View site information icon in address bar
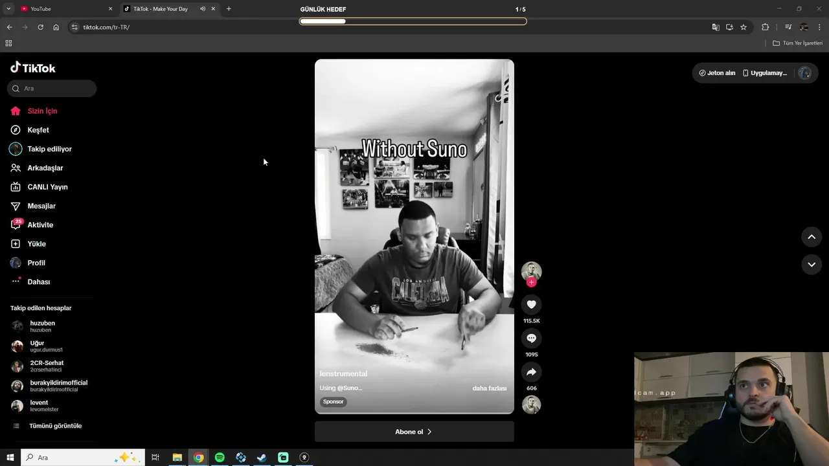Image resolution: width=829 pixels, height=466 pixels. (74, 27)
